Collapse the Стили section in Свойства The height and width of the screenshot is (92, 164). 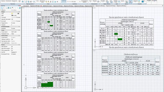(19, 30)
